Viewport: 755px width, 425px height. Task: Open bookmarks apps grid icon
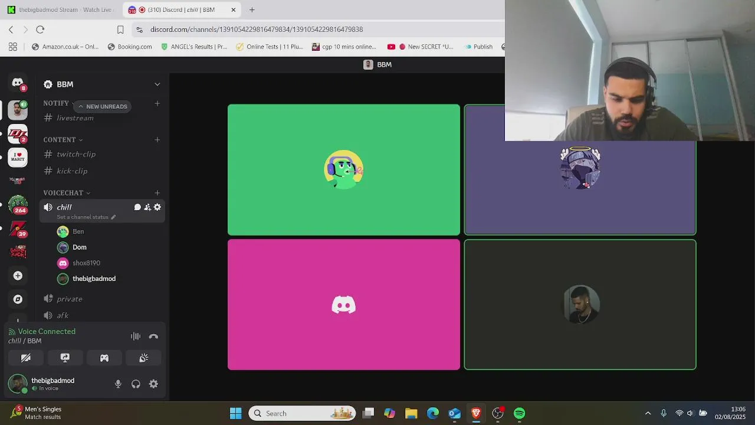pos(13,47)
